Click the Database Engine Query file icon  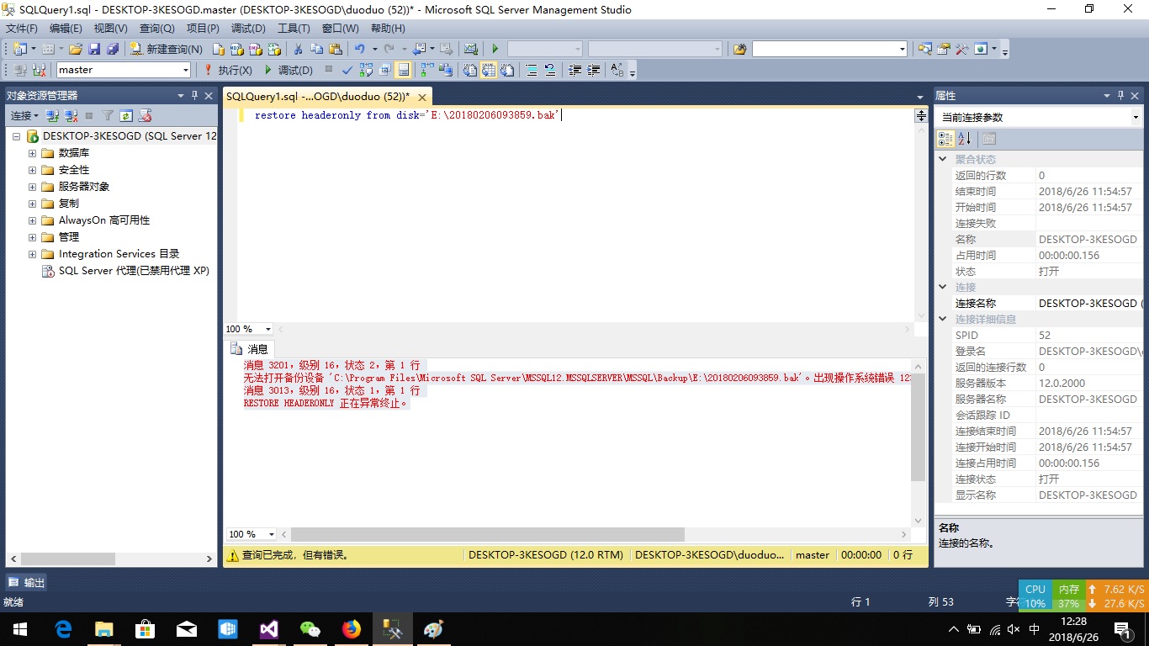pyautogui.click(x=218, y=49)
